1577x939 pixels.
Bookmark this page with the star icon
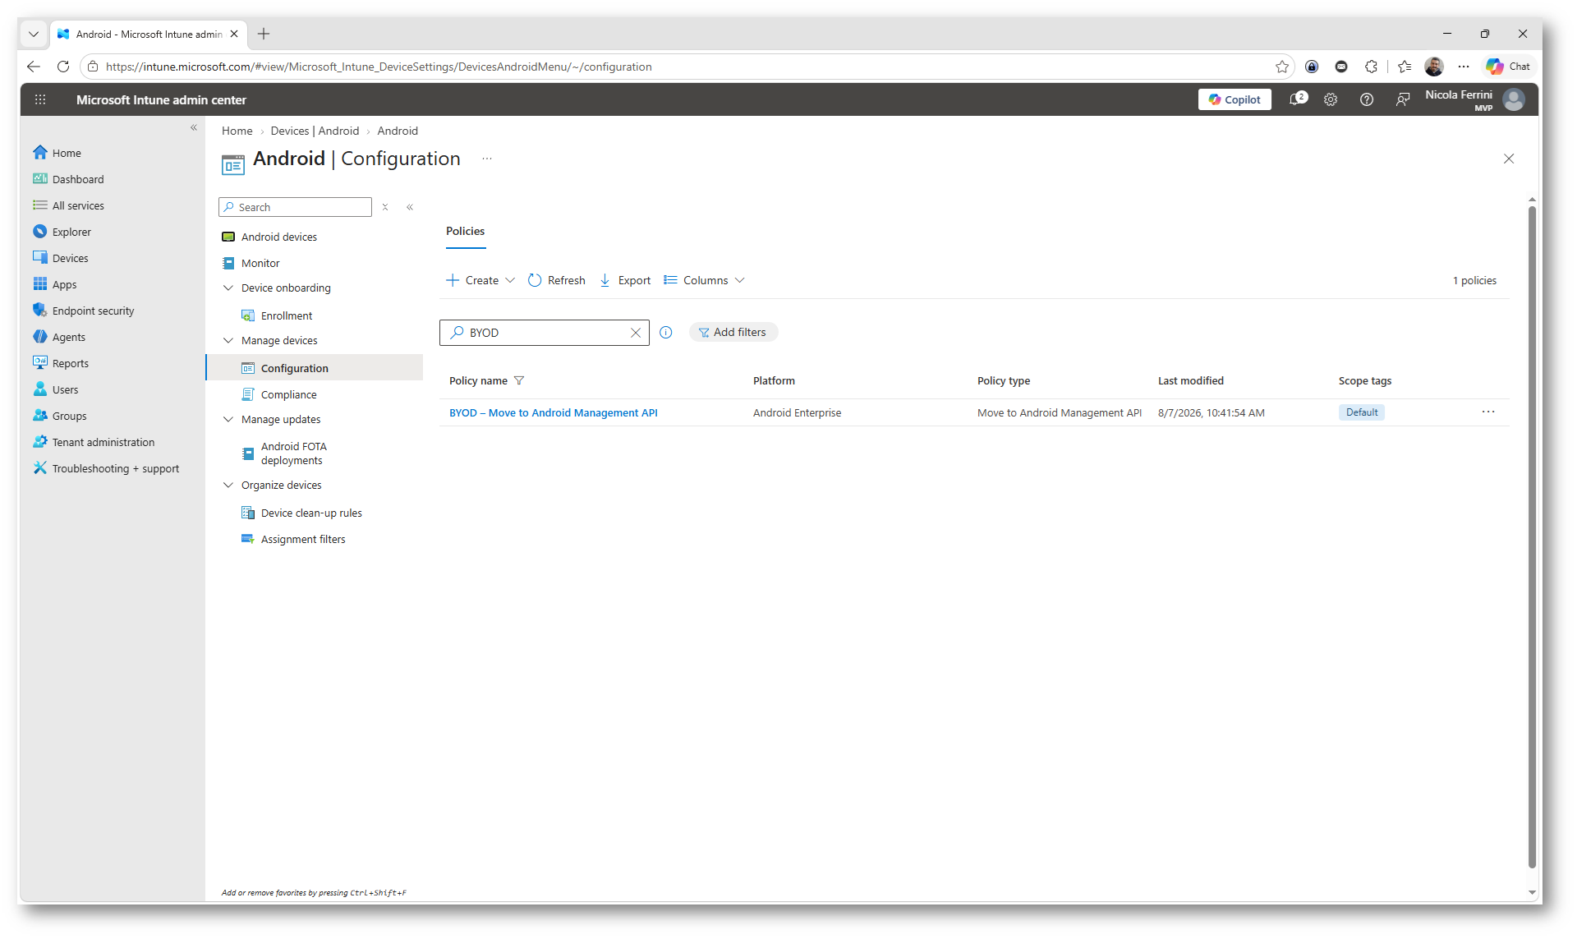[x=1282, y=67]
